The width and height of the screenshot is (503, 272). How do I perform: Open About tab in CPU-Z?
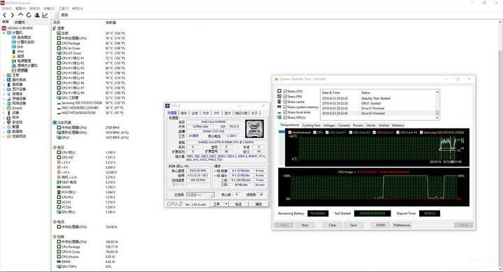point(254,113)
